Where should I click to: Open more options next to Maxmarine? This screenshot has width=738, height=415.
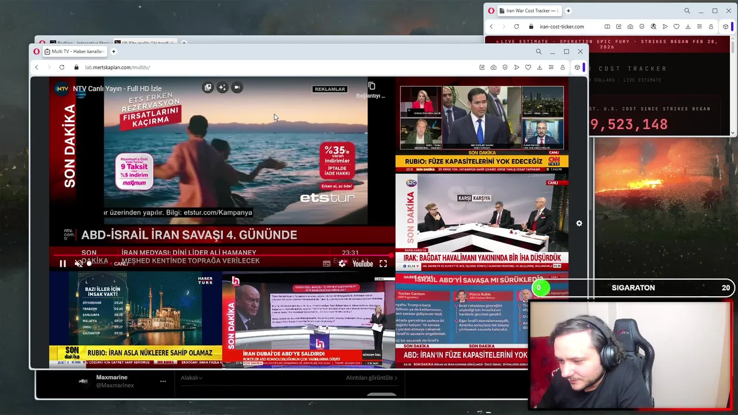pyautogui.click(x=163, y=381)
